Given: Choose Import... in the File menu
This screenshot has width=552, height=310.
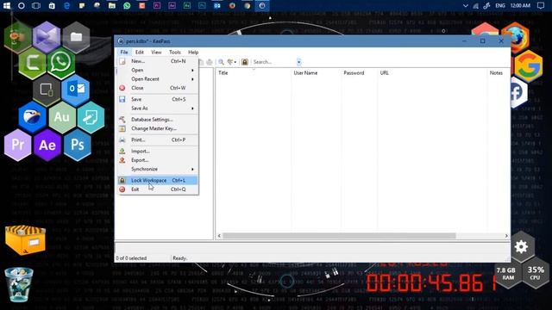Looking at the screenshot, I should coord(158,152).
